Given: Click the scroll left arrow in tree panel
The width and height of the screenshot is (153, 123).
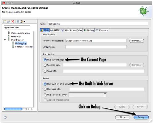Looking at the screenshot, I should [x=28, y=109].
